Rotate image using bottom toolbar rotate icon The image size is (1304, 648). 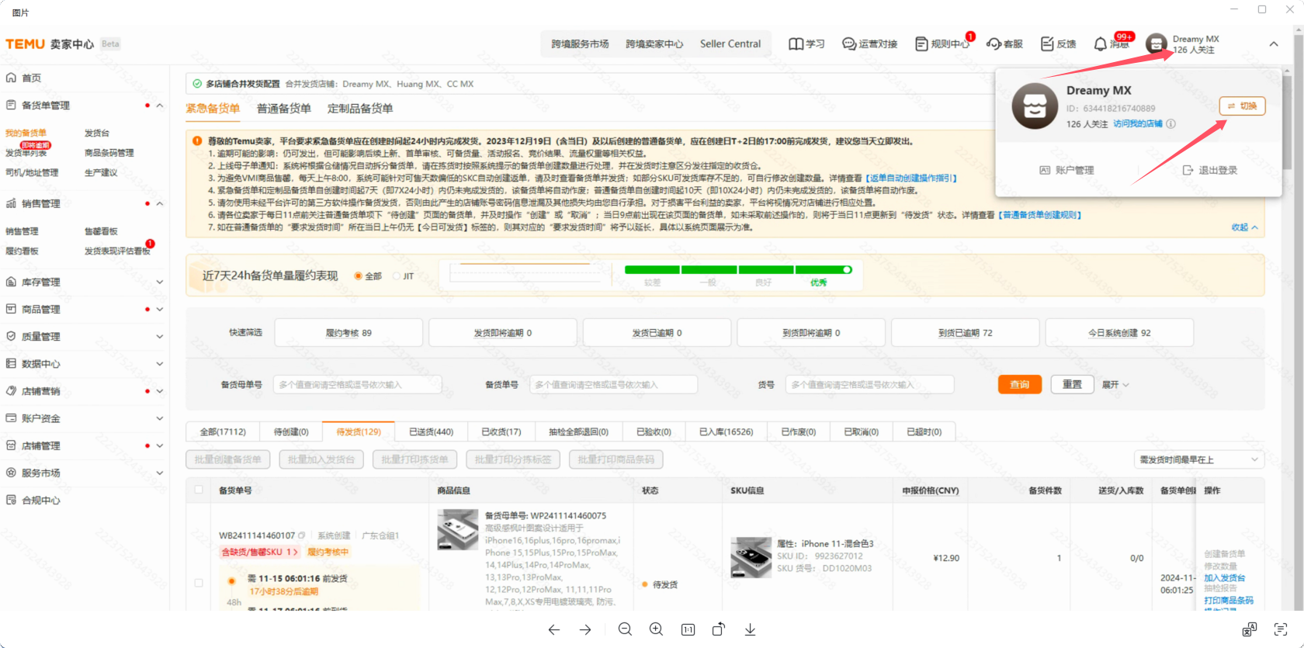tap(719, 629)
